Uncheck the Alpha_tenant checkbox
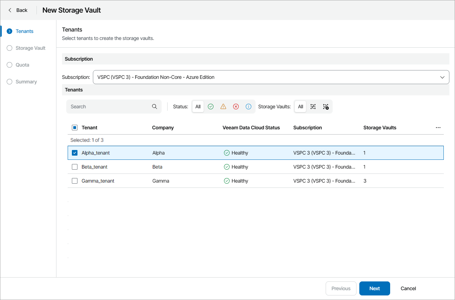This screenshot has width=455, height=300. [x=74, y=152]
